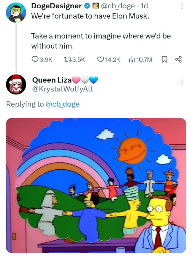Click the @KrystalWolfyAlt handle

click(x=63, y=89)
